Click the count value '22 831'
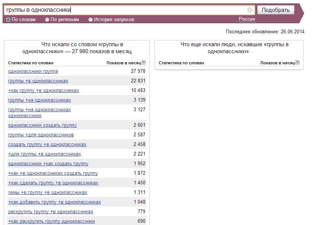 [x=138, y=81]
